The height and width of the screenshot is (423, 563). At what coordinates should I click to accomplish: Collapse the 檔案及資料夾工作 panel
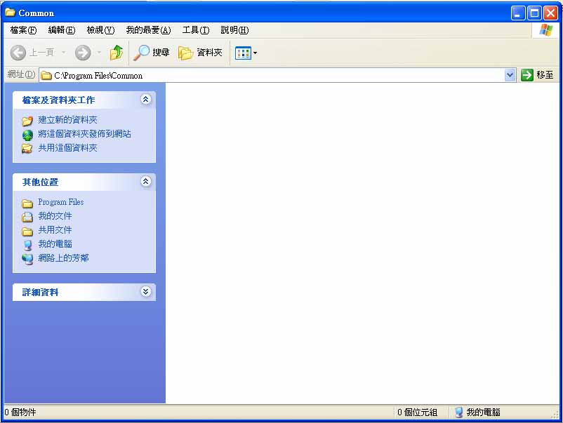click(x=145, y=100)
